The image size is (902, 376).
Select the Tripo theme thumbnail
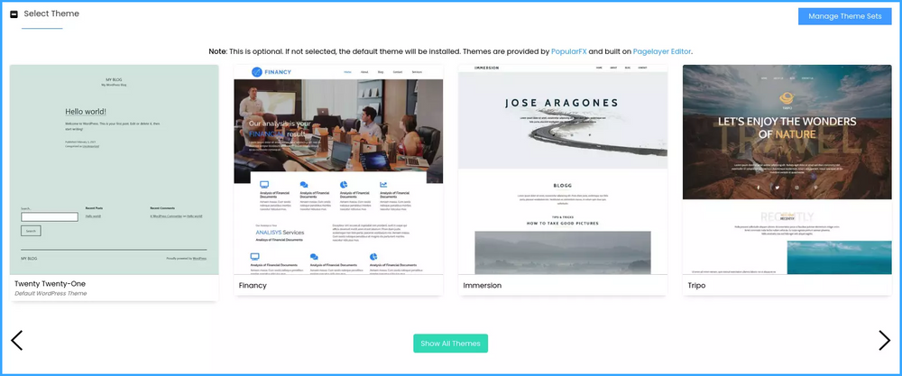click(x=787, y=170)
